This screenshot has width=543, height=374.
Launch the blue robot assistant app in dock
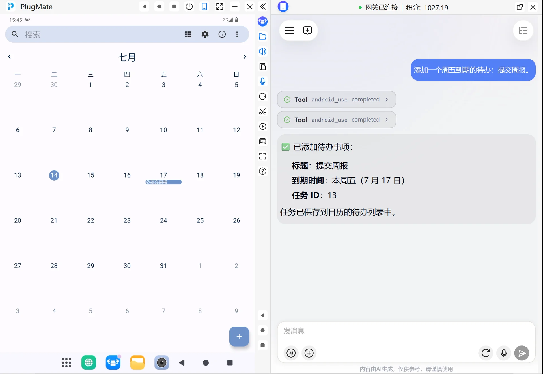click(x=113, y=363)
